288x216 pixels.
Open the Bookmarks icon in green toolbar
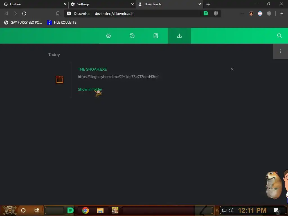tap(156, 36)
